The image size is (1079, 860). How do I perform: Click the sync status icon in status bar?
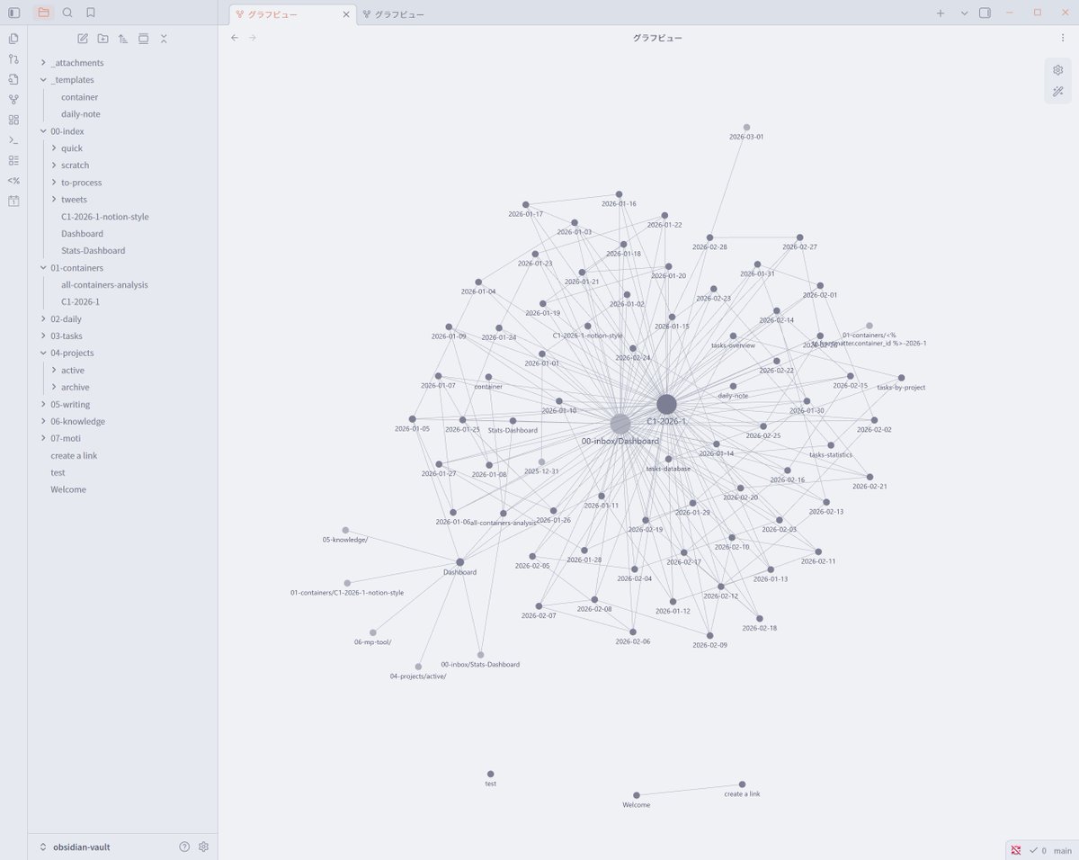click(1016, 850)
